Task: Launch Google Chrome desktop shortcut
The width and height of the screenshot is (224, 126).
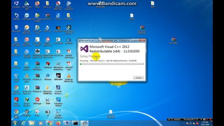Action: point(16,114)
